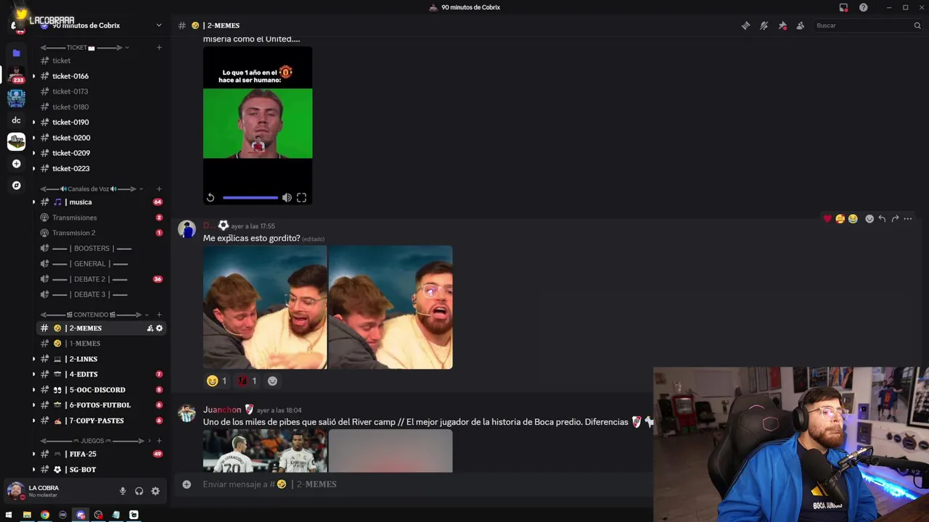Viewport: 929px width, 522px height.
Task: Expand threads arrow of 2-LINKS
Action: [x=33, y=359]
